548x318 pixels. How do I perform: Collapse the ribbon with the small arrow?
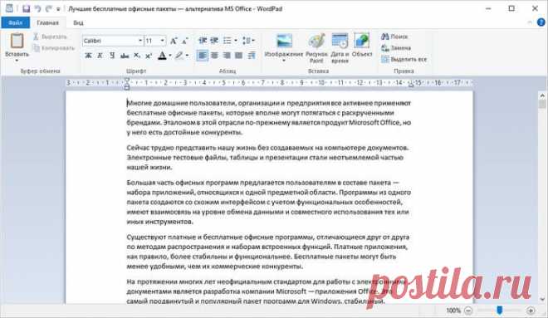click(530, 22)
